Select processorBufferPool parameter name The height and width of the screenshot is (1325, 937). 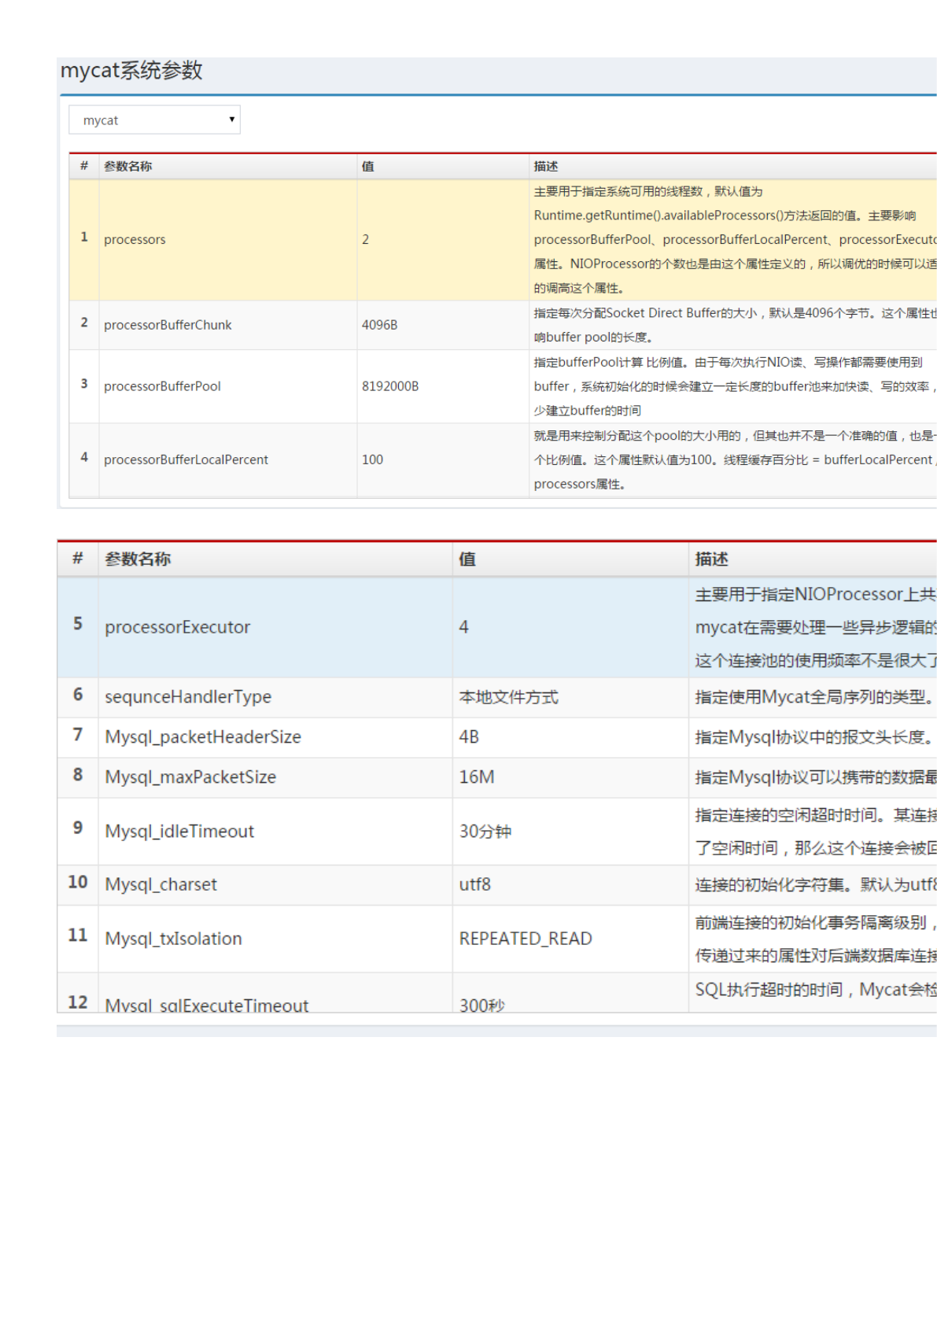(x=162, y=386)
